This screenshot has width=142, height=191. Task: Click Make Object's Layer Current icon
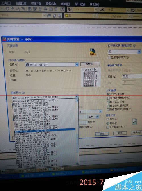coord(54,16)
